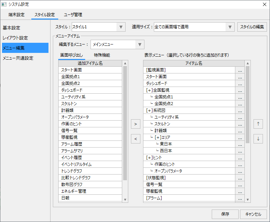Image resolution: width=270 pixels, height=222 pixels.
Task: Select [+]系統図 in the display menu tree
Action: point(156,110)
